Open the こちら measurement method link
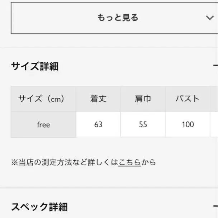Viewport: 218px width, 218px height. (129, 162)
